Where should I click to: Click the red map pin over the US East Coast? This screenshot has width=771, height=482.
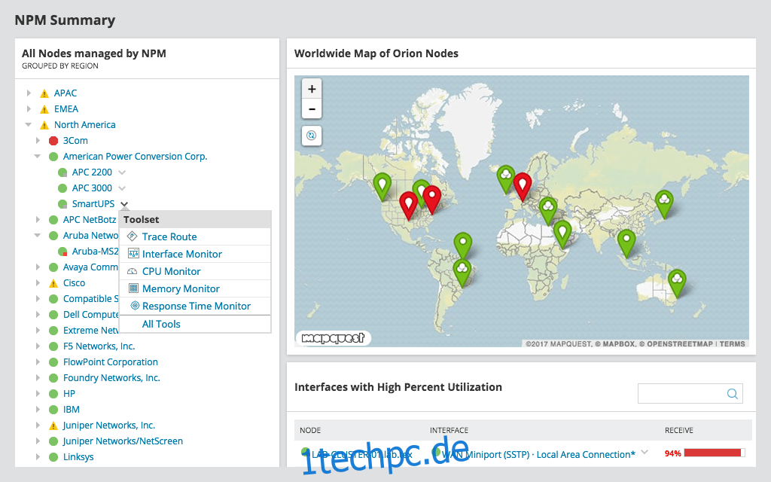point(431,200)
